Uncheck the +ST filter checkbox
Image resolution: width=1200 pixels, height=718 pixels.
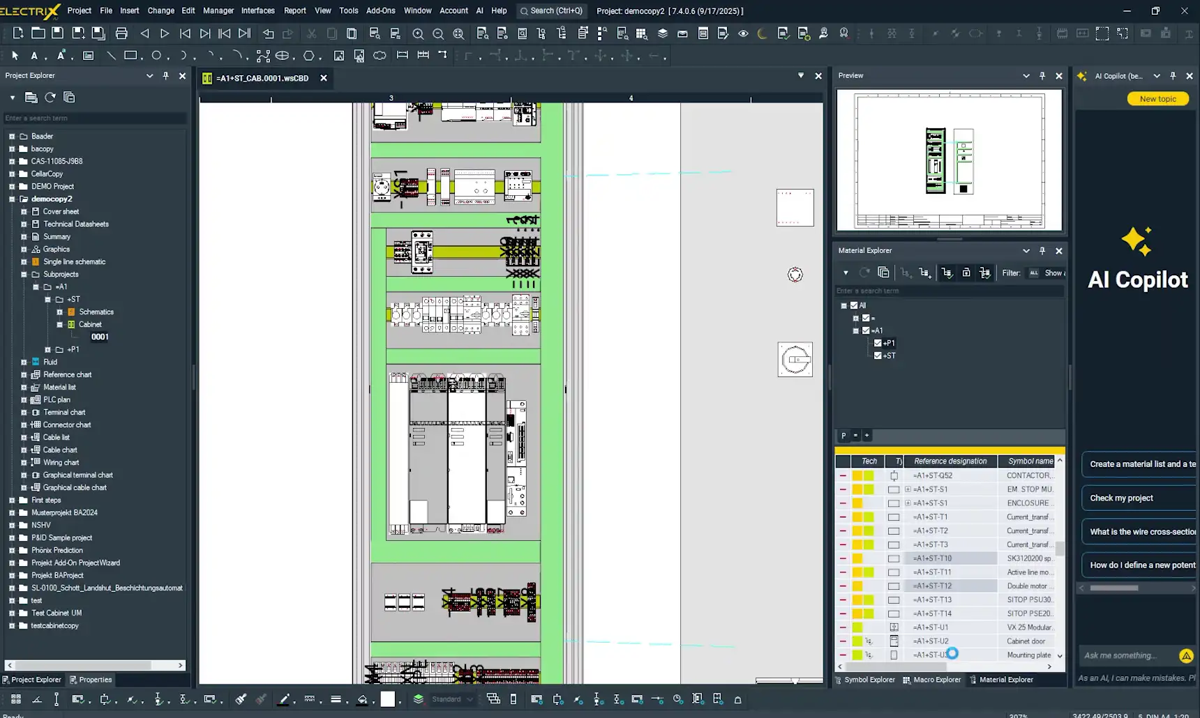coord(878,356)
